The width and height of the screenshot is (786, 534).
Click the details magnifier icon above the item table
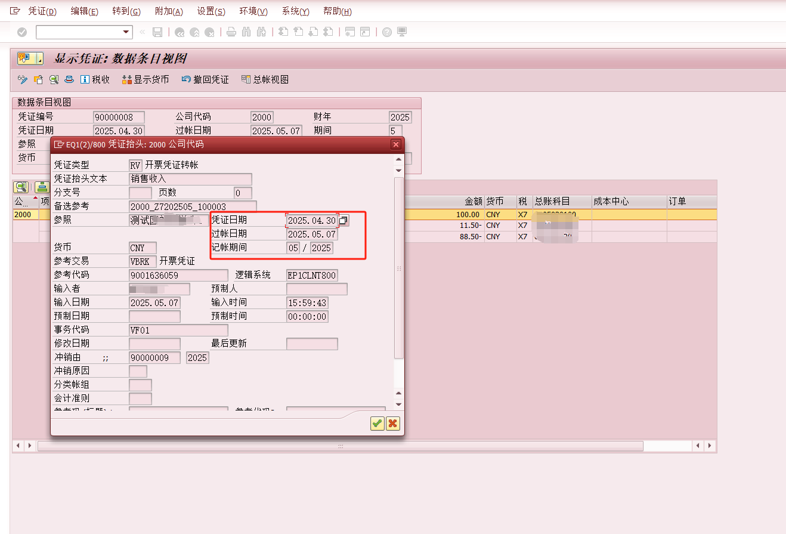[21, 187]
